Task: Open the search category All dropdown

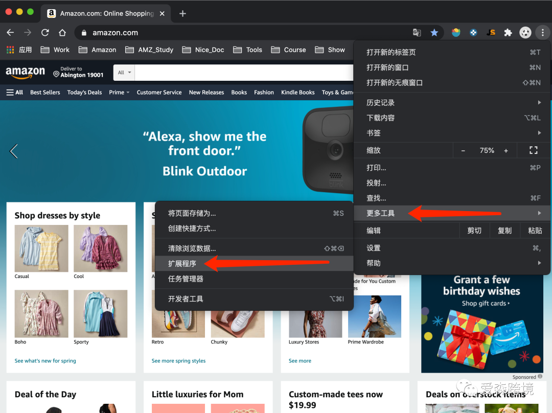Action: [x=124, y=72]
